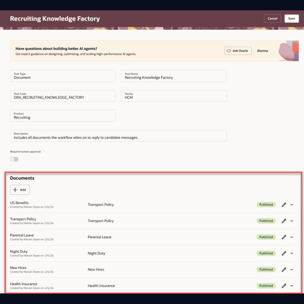304x304 pixels.
Task: Expand the Health Insurance row chevron
Action: 292,286
